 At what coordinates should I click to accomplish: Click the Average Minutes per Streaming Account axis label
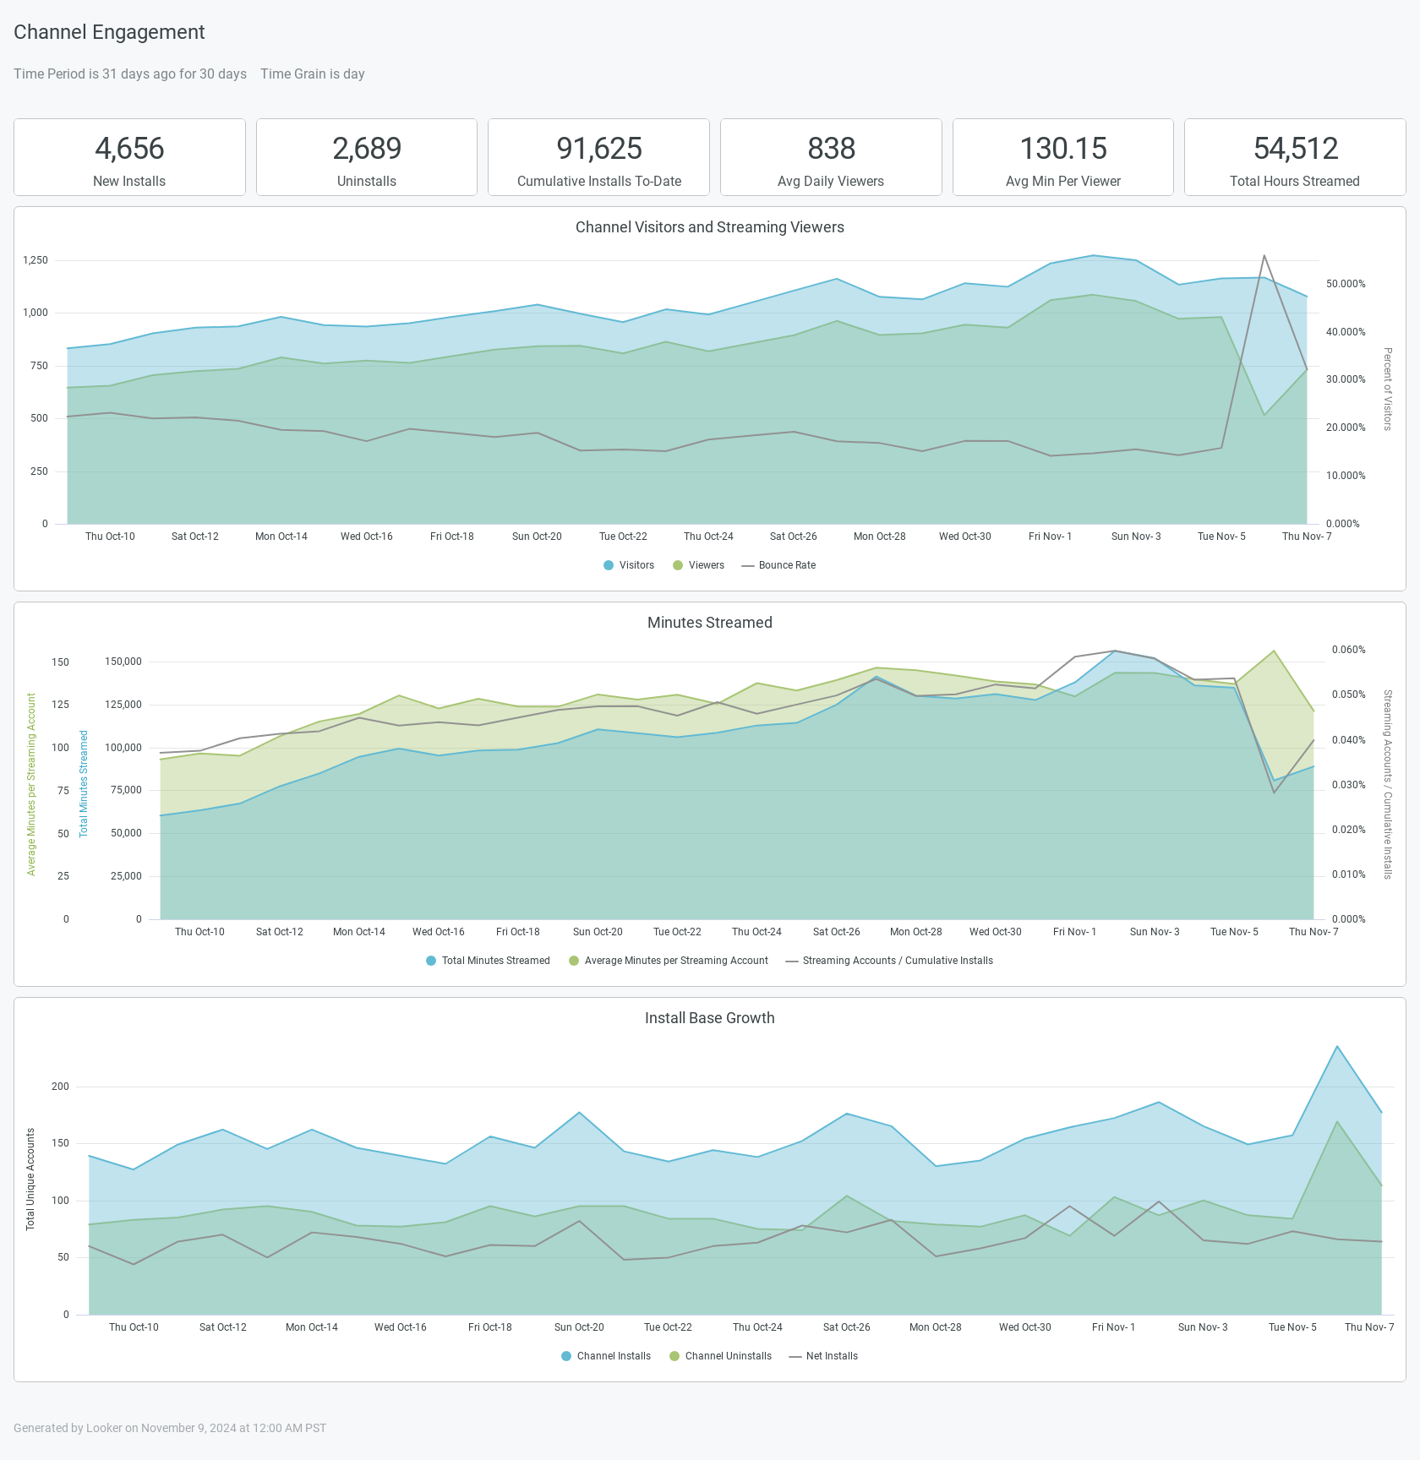tap(31, 784)
